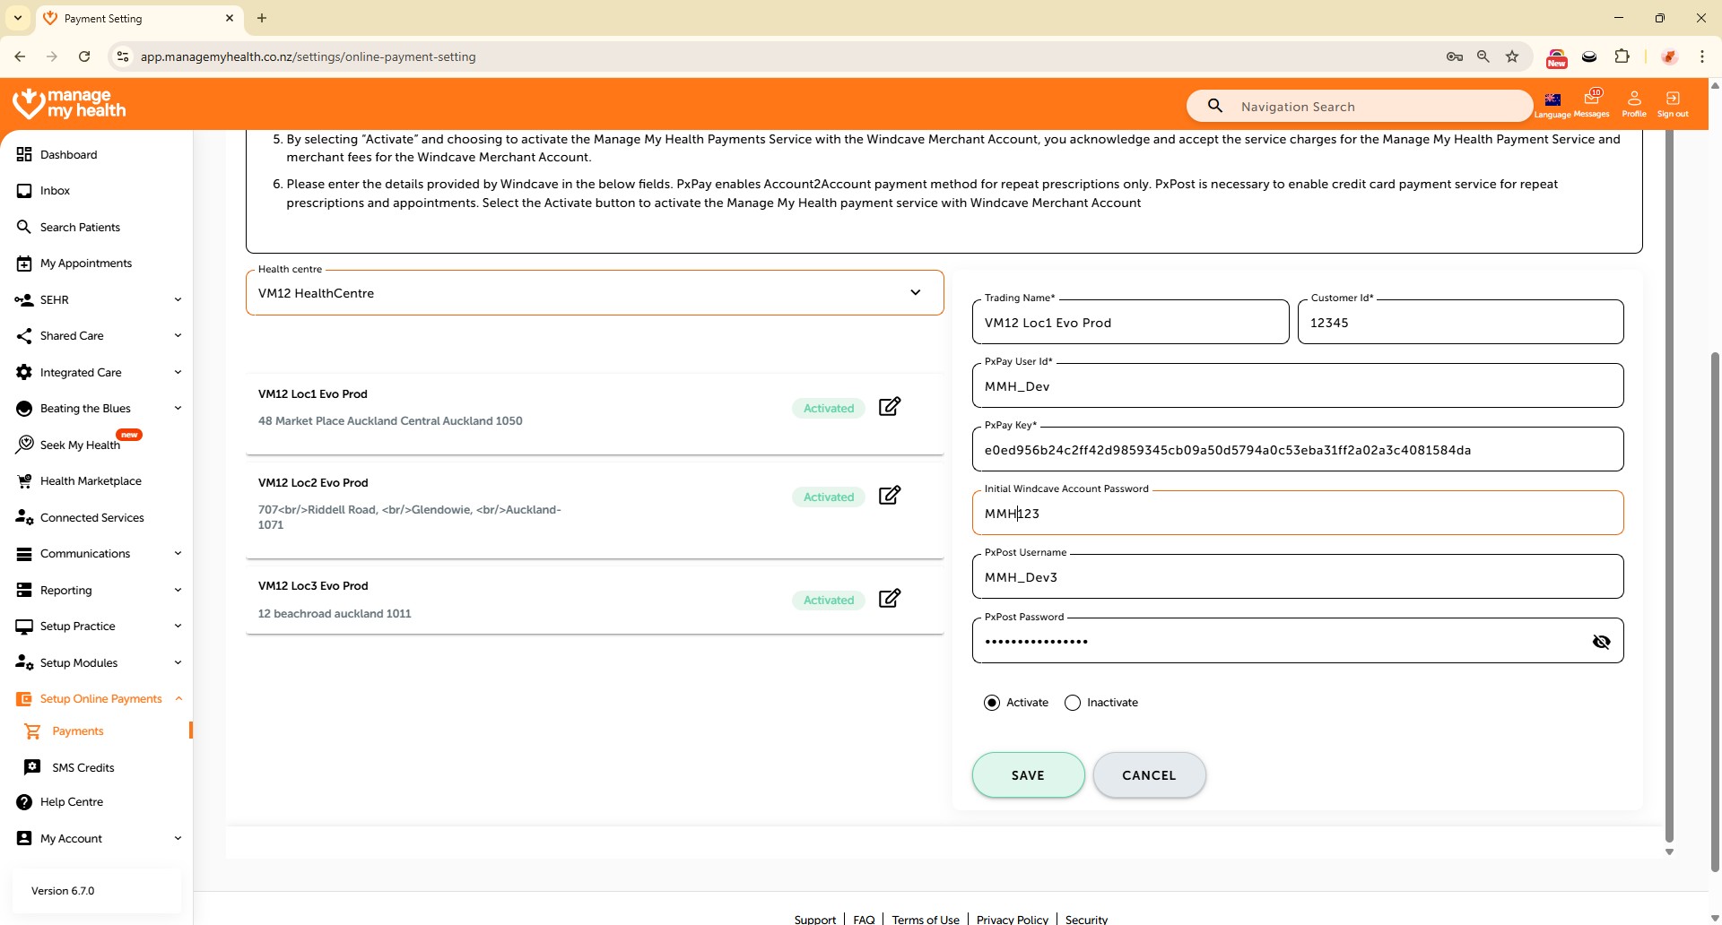The width and height of the screenshot is (1722, 925).
Task: Click the SAVE button
Action: point(1028,775)
